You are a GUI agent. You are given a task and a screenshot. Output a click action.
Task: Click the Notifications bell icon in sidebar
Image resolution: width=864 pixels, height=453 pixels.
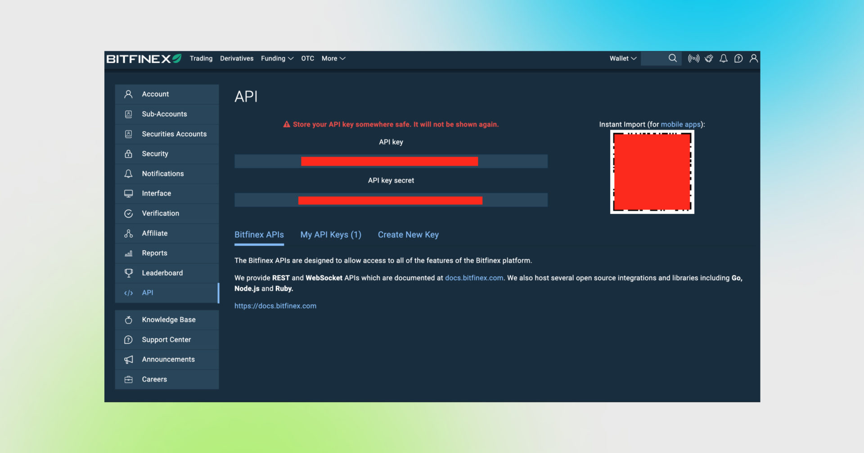coord(128,173)
